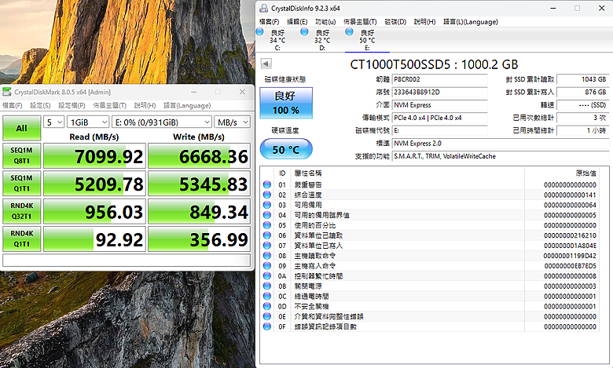Click empty comment box in CrystalDiskMark
Image resolution: width=613 pixels, height=368 pixels.
tap(127, 260)
